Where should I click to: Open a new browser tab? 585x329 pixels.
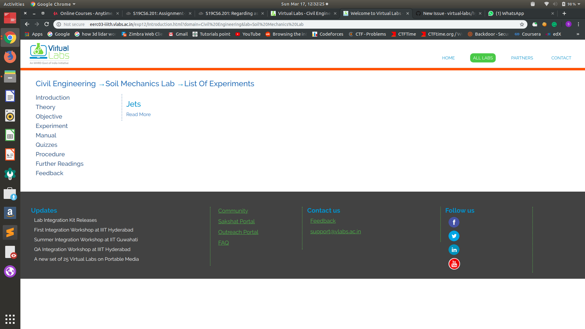[564, 13]
